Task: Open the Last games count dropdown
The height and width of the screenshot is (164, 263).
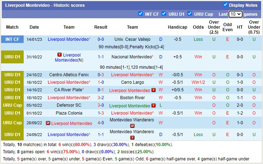Action: [x=235, y=14]
